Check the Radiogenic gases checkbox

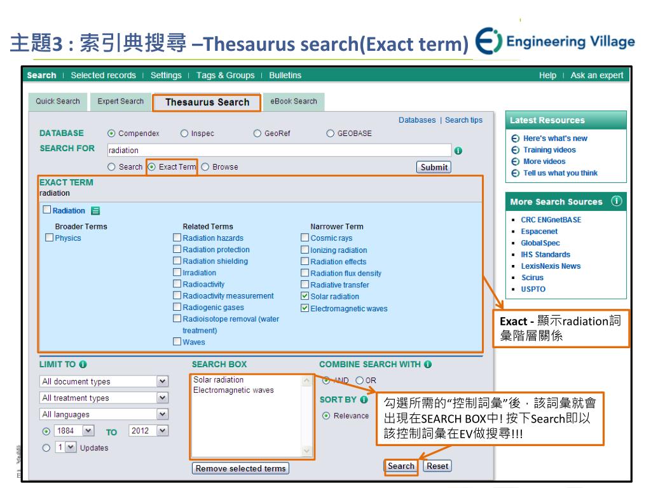177,307
